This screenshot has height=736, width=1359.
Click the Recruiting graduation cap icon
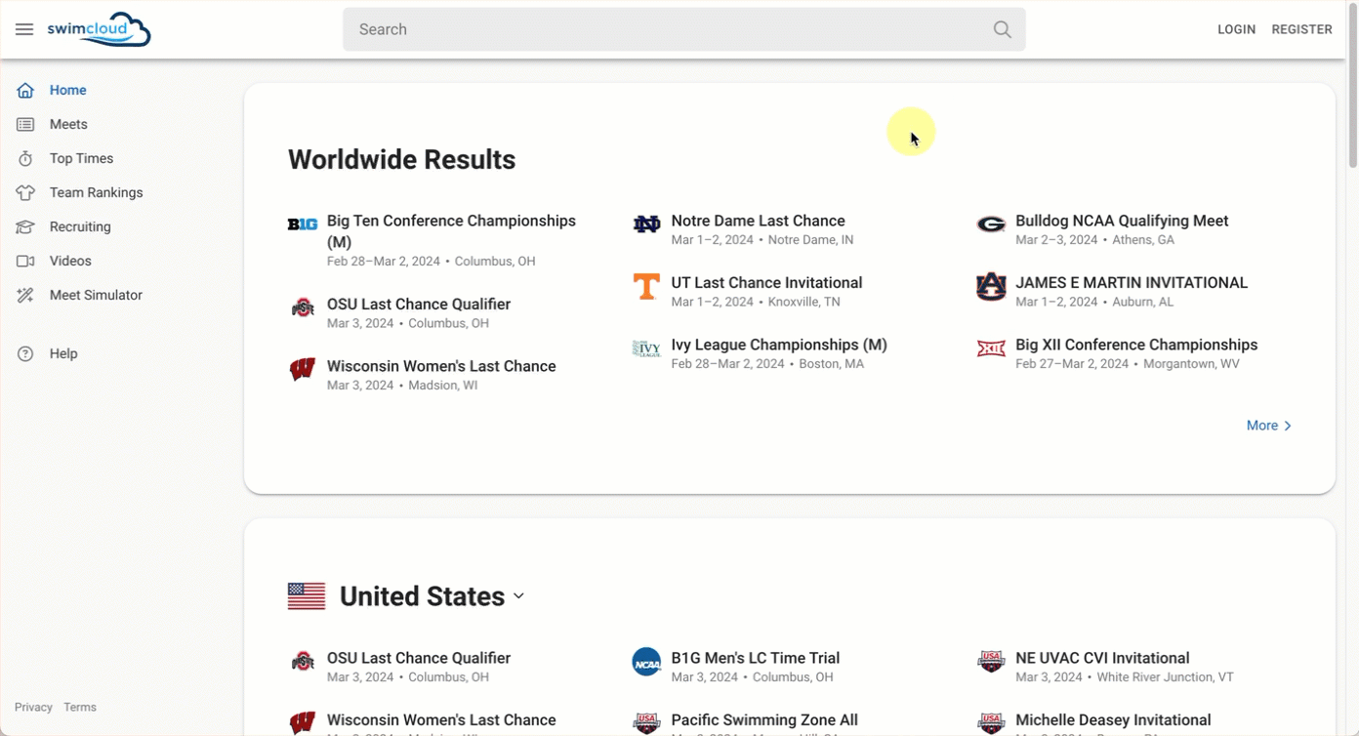pyautogui.click(x=25, y=226)
